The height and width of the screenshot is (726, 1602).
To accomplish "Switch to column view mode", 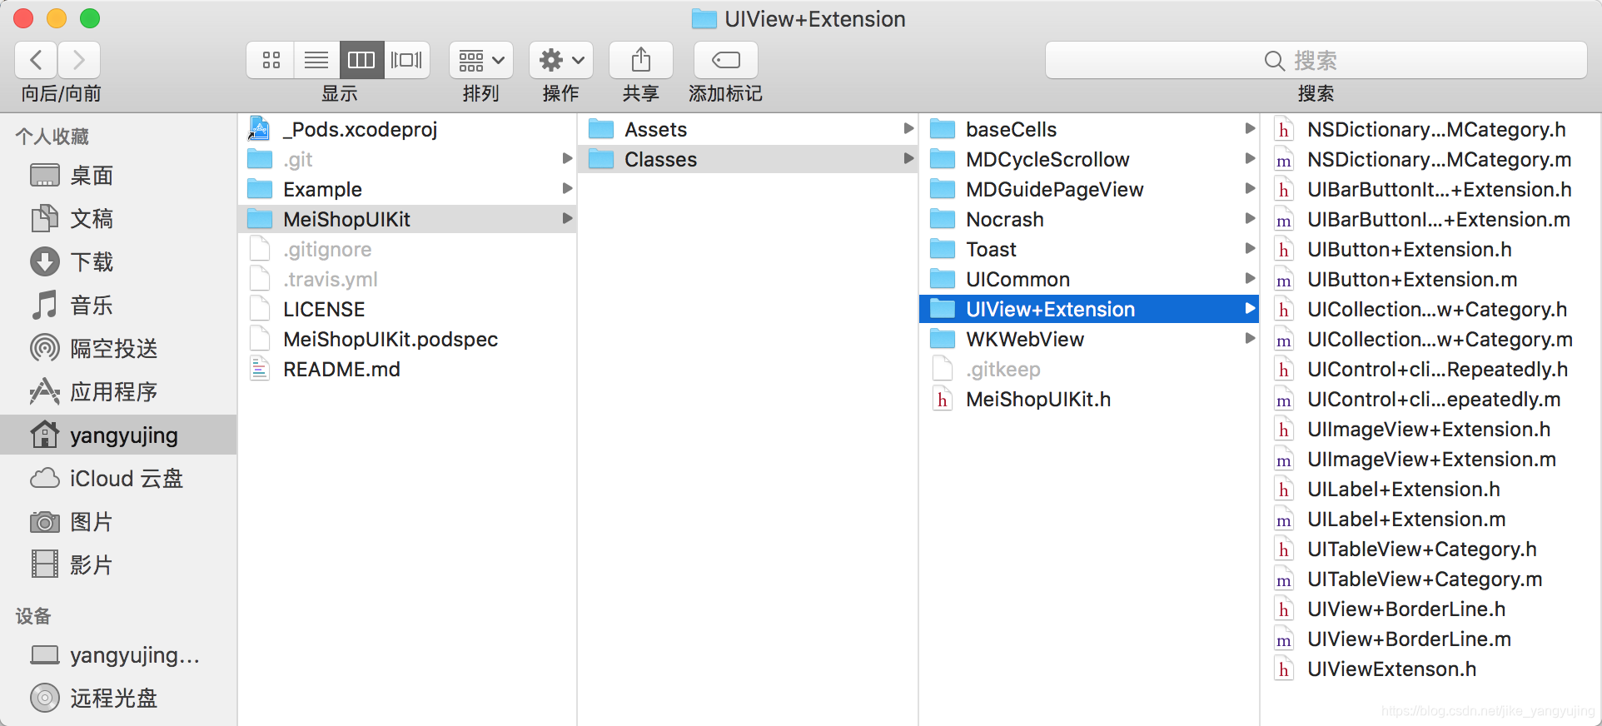I will (361, 60).
